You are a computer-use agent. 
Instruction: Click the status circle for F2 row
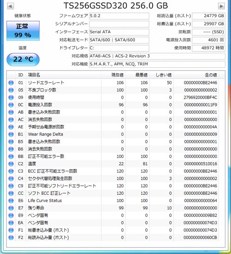pyautogui.click(x=11, y=237)
